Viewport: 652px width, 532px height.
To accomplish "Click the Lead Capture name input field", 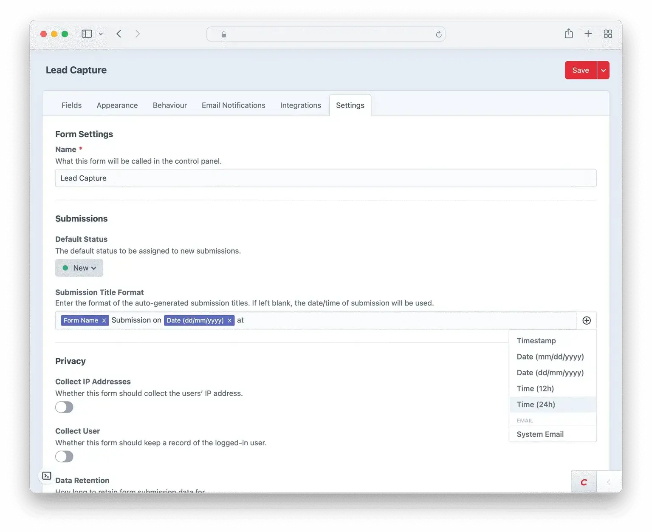I will 326,178.
